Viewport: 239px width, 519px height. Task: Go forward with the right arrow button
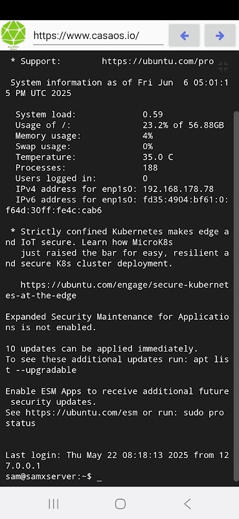(x=220, y=36)
